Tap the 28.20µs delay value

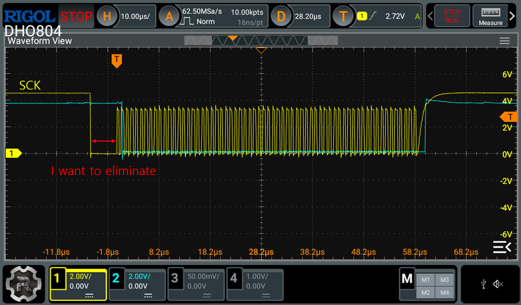click(308, 16)
